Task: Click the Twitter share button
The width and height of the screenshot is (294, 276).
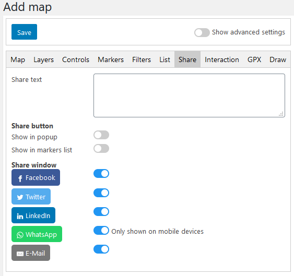Action: tap(31, 197)
